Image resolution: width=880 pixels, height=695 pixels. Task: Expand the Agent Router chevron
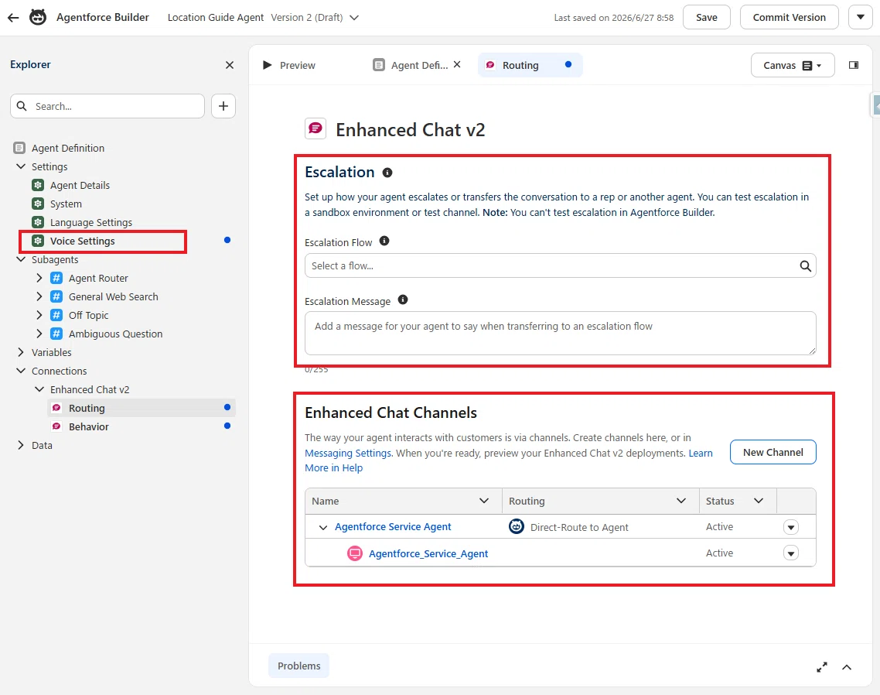point(39,278)
